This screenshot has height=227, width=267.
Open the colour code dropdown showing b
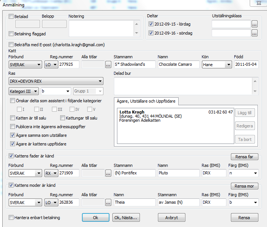(56, 91)
